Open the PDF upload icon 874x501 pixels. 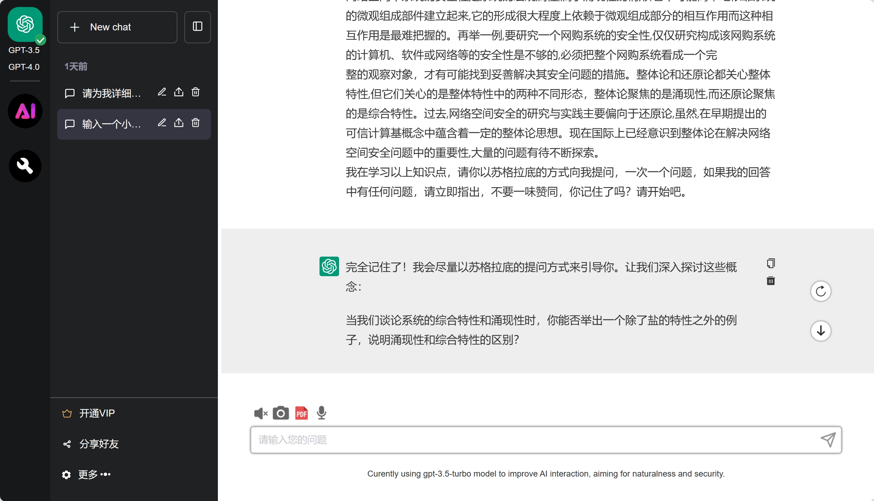coord(301,413)
